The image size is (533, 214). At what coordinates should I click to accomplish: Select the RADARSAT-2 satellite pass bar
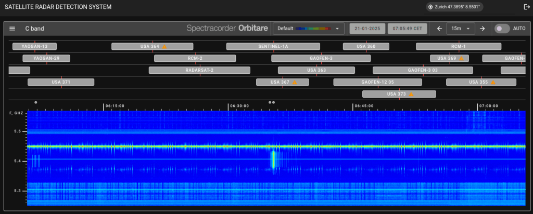[x=200, y=70]
